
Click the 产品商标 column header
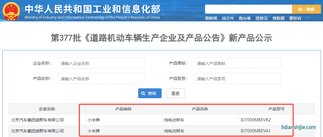click(123, 109)
